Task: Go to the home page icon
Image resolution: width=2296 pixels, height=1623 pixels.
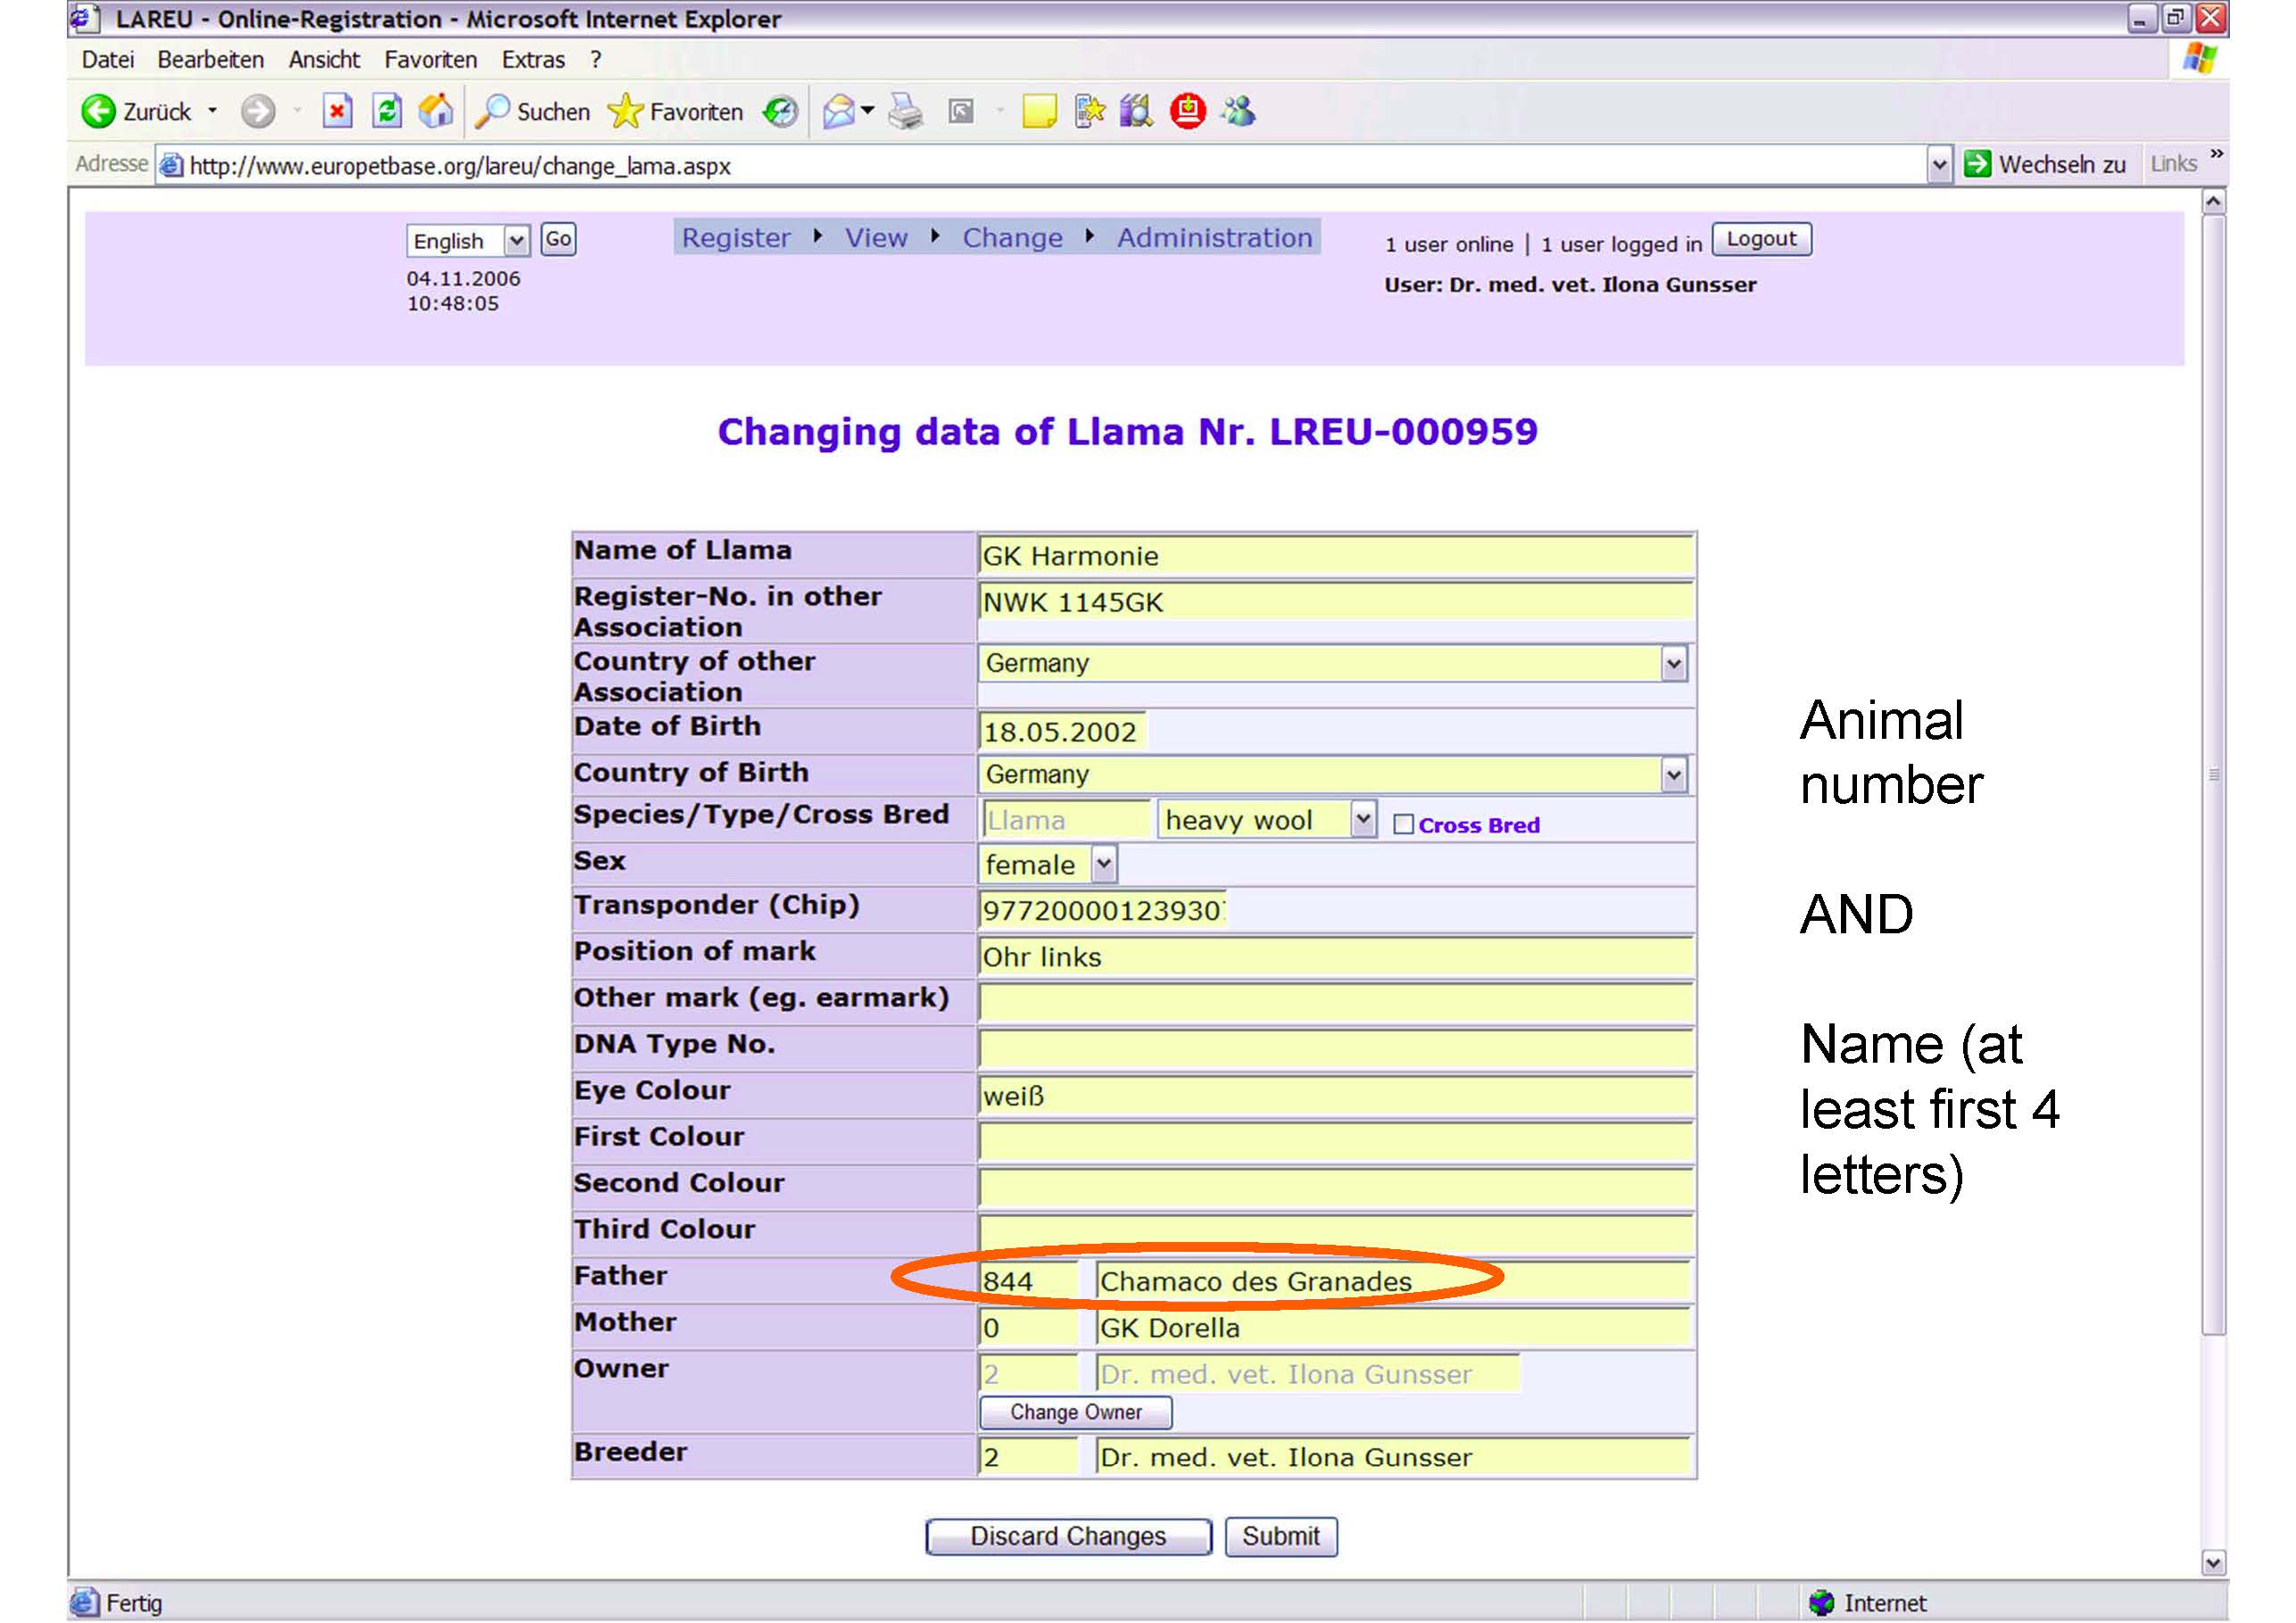Action: (x=436, y=111)
